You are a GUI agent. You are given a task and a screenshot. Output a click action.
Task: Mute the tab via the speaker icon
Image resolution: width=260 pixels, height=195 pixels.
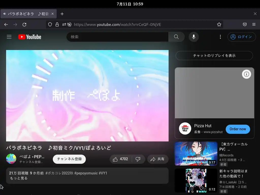point(5,14)
